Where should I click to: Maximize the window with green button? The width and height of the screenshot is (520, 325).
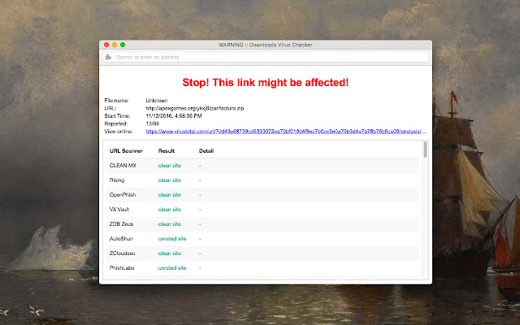point(123,45)
